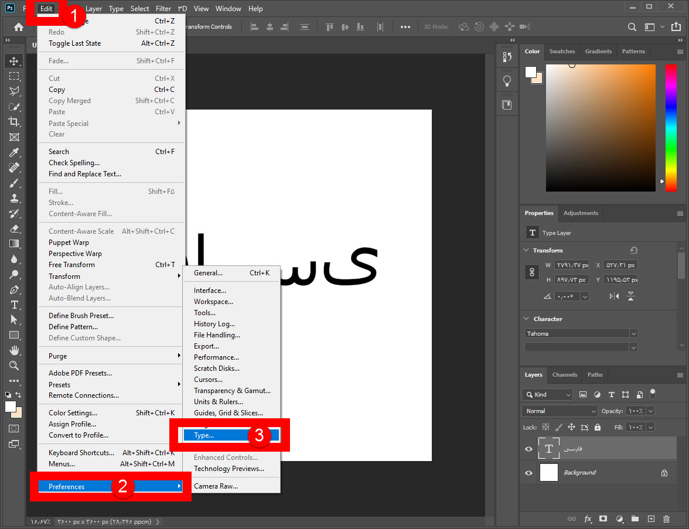Screen dimensions: 689x529
Task: Hide the فارسی type layer eye icon
Action: (528, 449)
